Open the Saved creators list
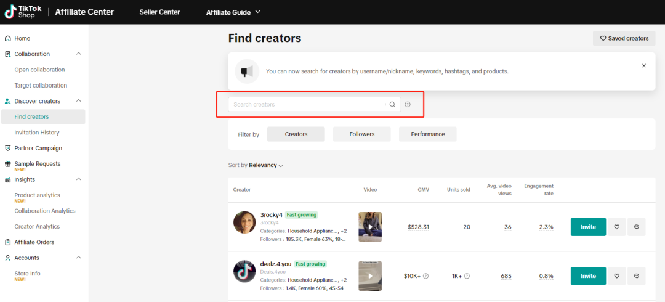The width and height of the screenshot is (665, 302). [624, 38]
